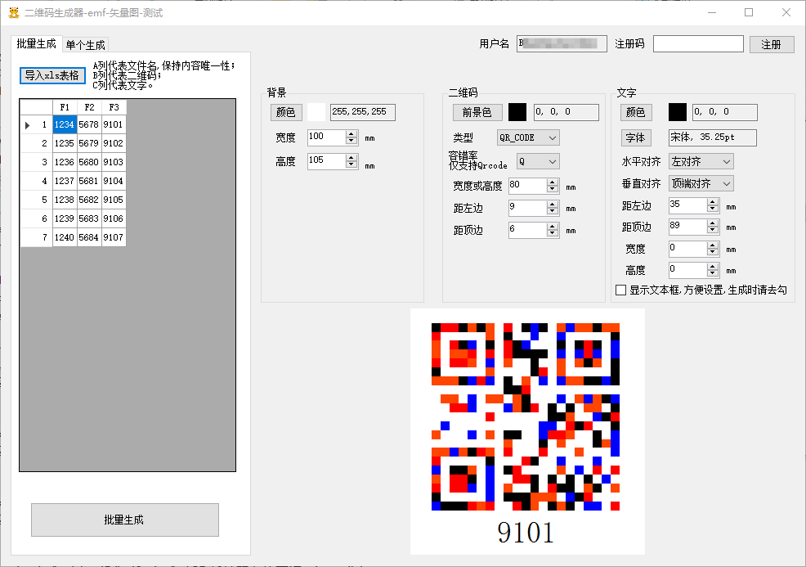
Task: Decrease the text 距左边 value
Action: tap(713, 209)
